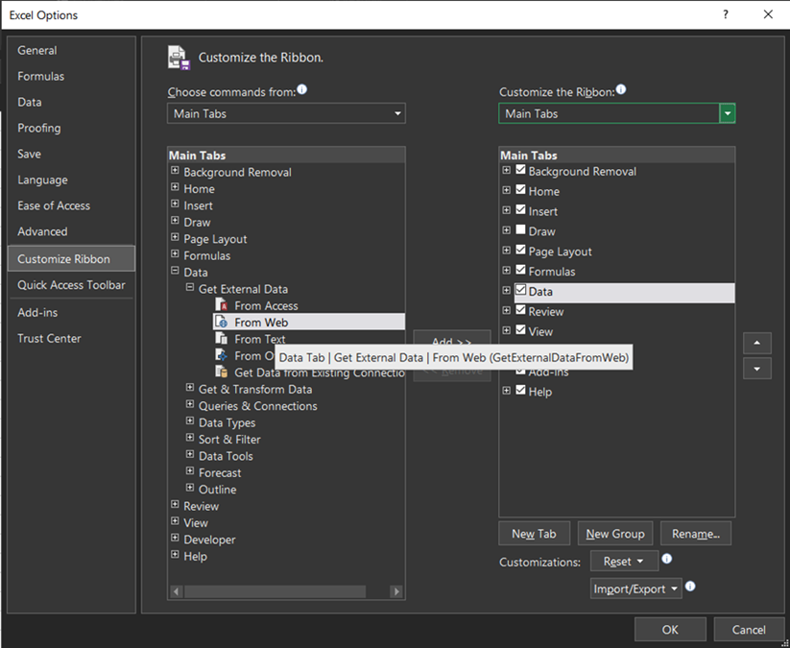
Task: Click the From Access command icon
Action: pos(221,305)
